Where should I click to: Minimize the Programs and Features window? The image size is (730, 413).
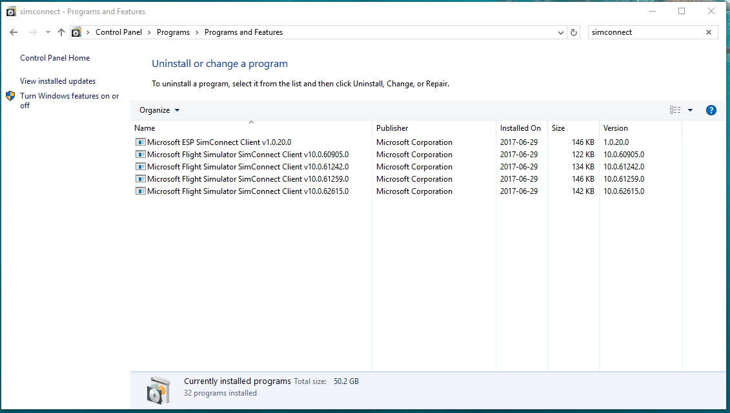(x=653, y=11)
